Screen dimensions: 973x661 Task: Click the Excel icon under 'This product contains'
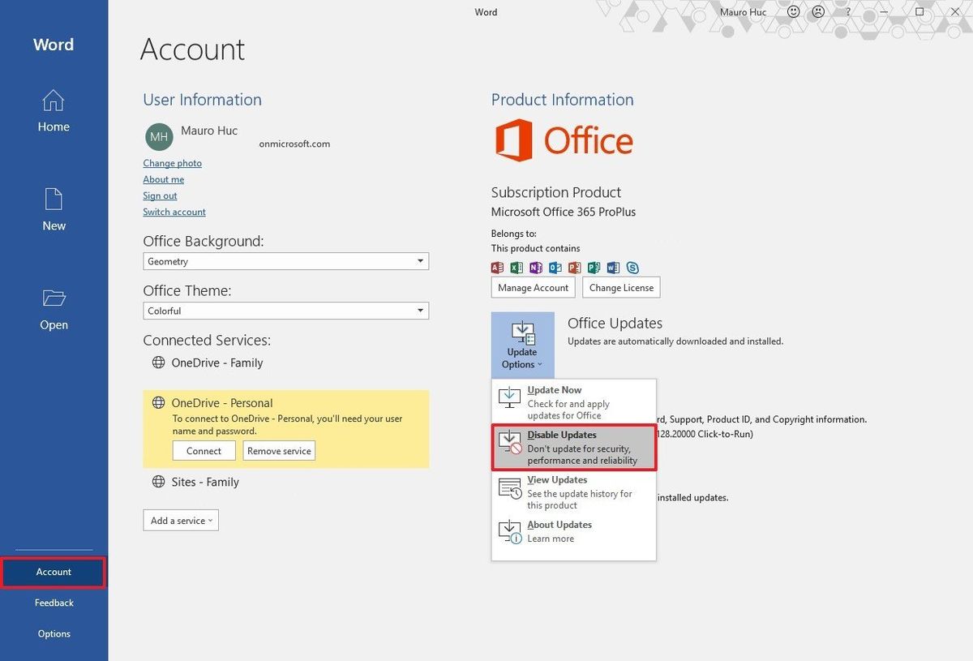point(517,267)
